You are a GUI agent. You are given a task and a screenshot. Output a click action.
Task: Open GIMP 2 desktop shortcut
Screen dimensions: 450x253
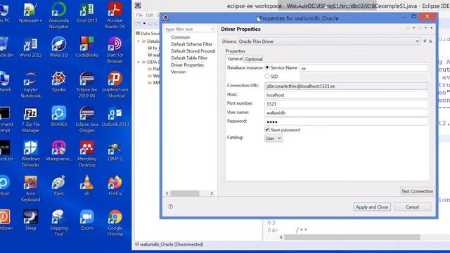pyautogui.click(x=115, y=152)
